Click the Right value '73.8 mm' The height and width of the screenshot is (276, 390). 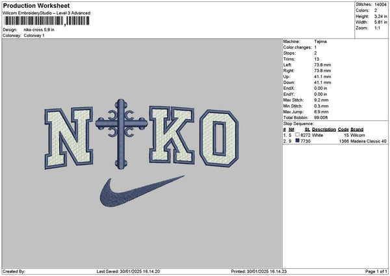pos(322,71)
